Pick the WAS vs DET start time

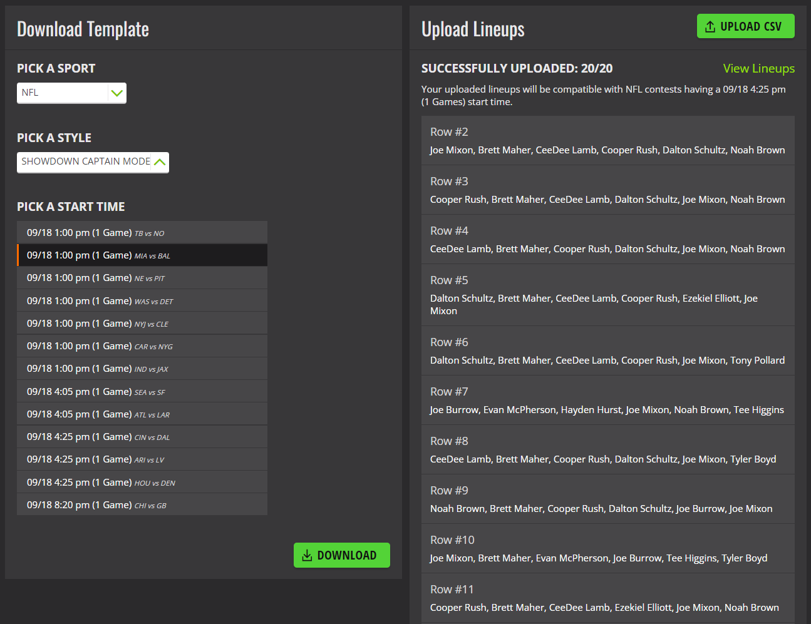tap(142, 301)
